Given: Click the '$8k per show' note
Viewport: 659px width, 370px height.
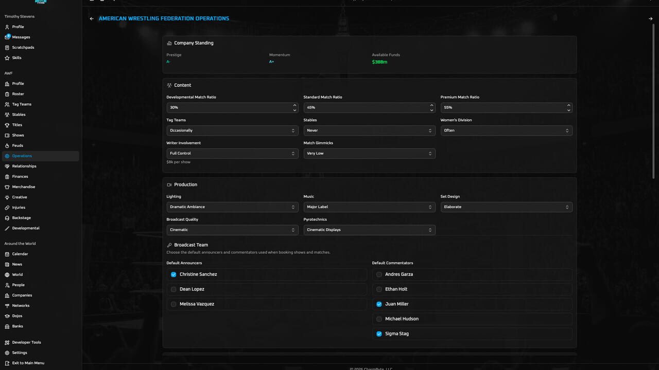Looking at the screenshot, I should (178, 162).
